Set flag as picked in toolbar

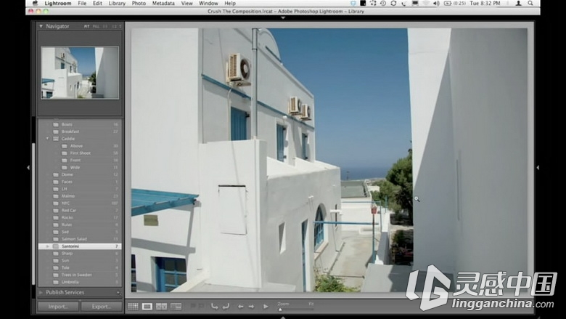[193, 306]
